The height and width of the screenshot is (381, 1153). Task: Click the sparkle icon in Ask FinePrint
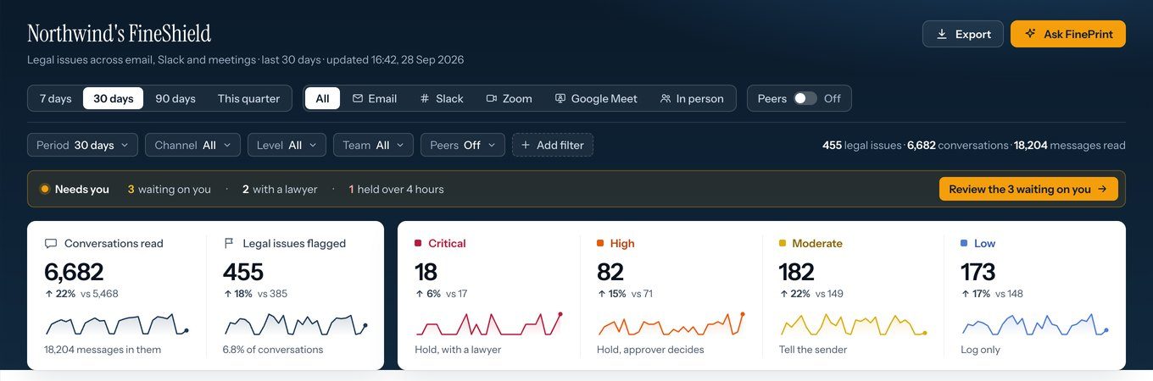[1030, 34]
